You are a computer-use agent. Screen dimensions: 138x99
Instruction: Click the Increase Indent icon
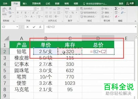pos(51,16)
